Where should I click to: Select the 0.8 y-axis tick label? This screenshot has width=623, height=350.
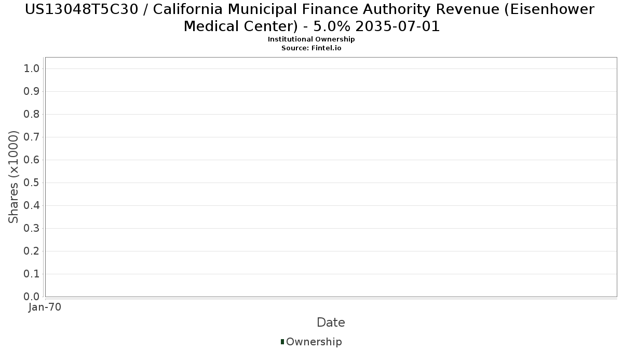point(32,114)
